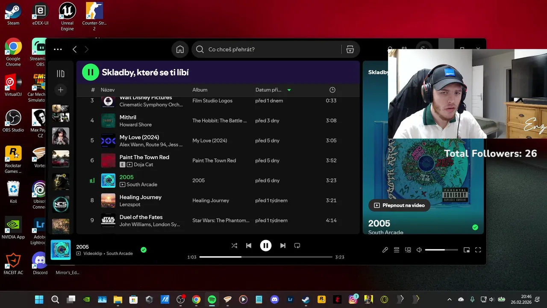Create playlist with the plus icon
The image size is (547, 308).
(61, 90)
